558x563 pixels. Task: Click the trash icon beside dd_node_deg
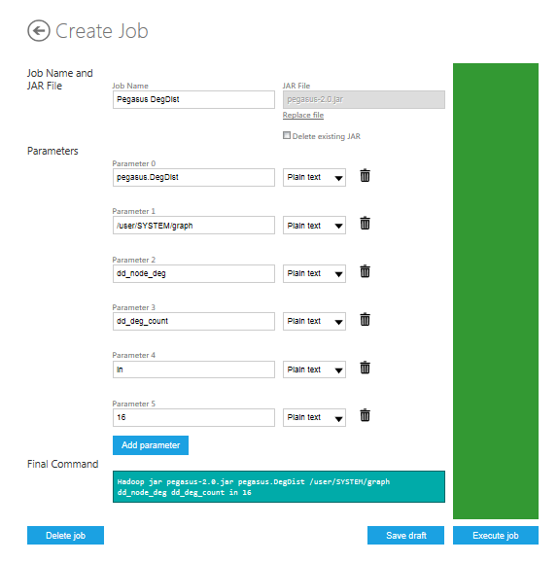click(365, 271)
